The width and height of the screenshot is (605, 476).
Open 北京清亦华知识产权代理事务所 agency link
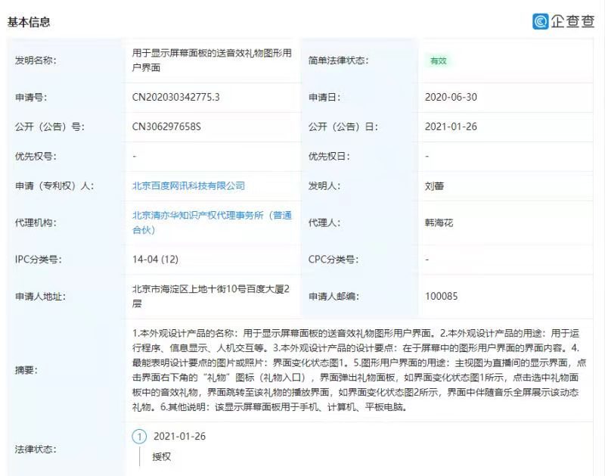(212, 222)
